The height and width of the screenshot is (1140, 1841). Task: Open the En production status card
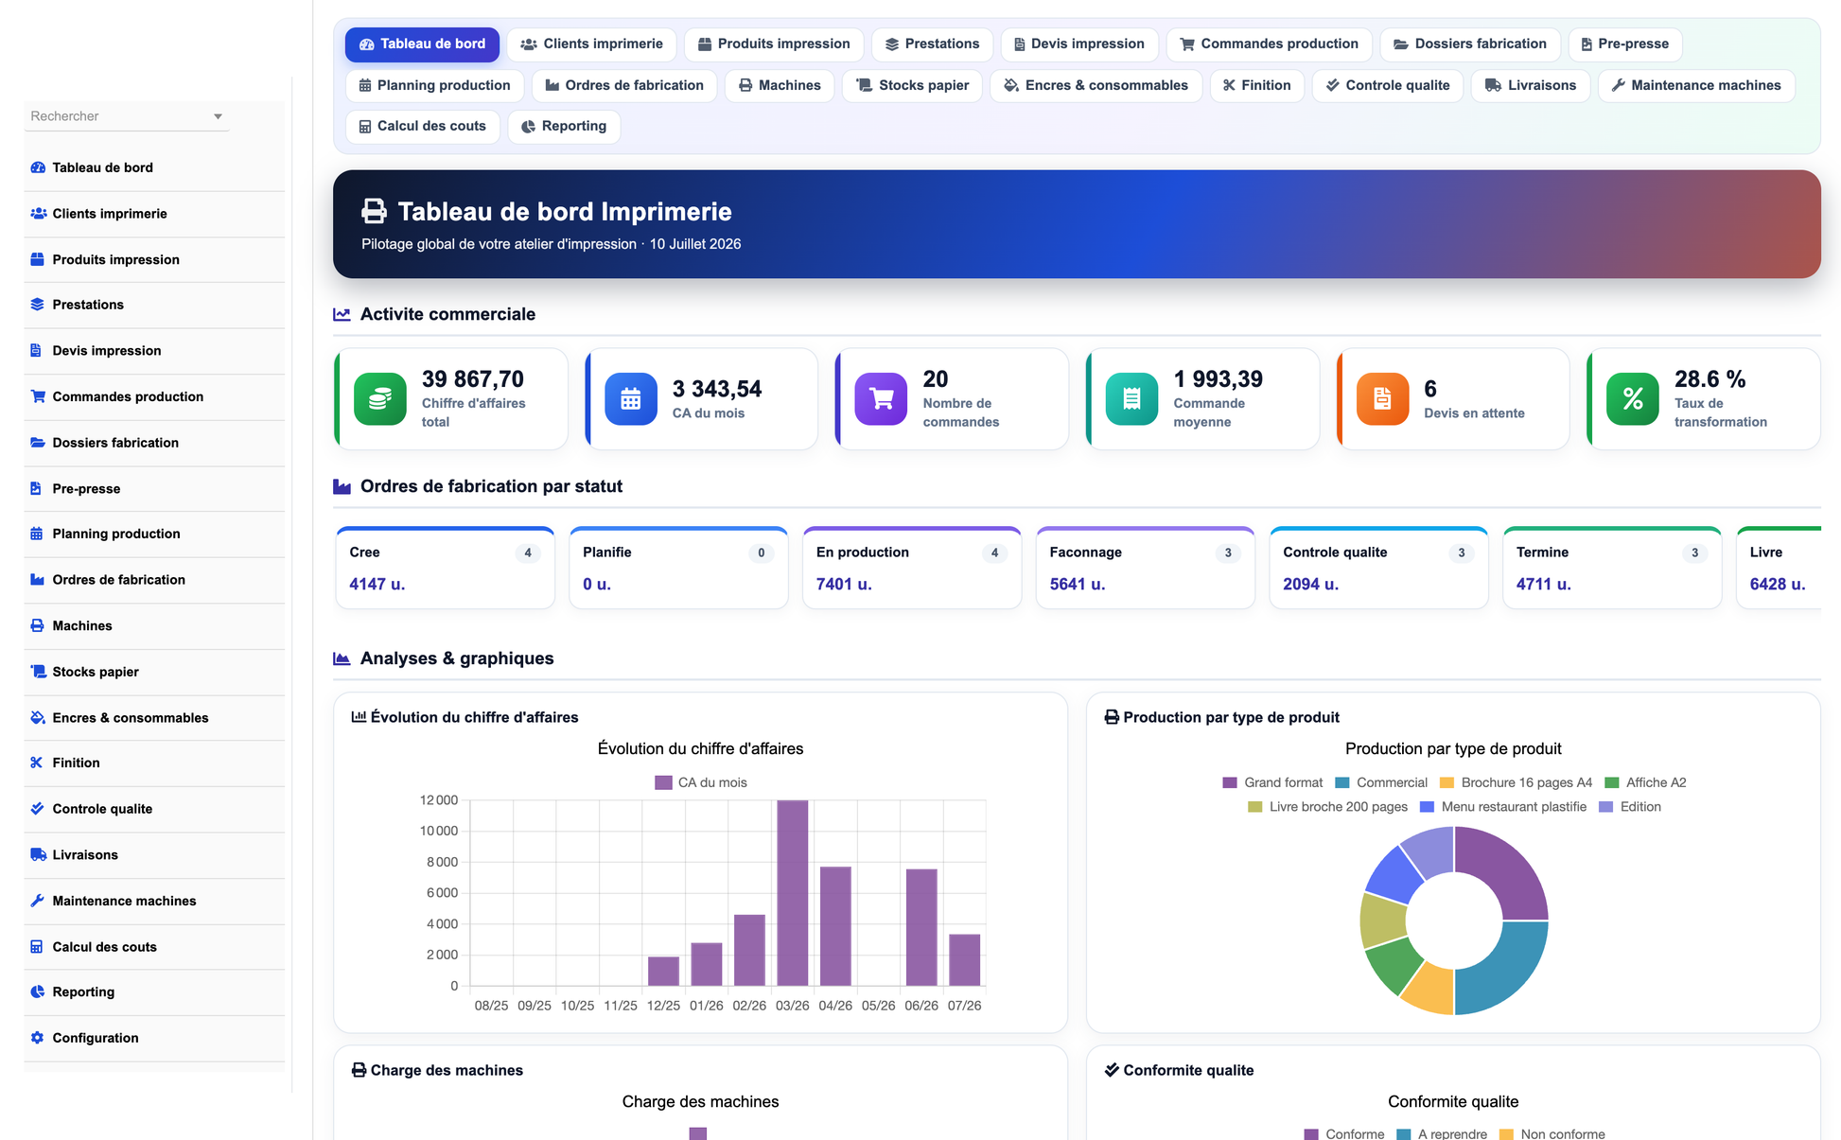(x=912, y=568)
